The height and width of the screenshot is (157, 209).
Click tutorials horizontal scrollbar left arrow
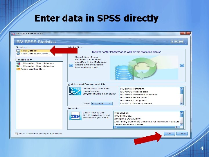tap(115, 127)
